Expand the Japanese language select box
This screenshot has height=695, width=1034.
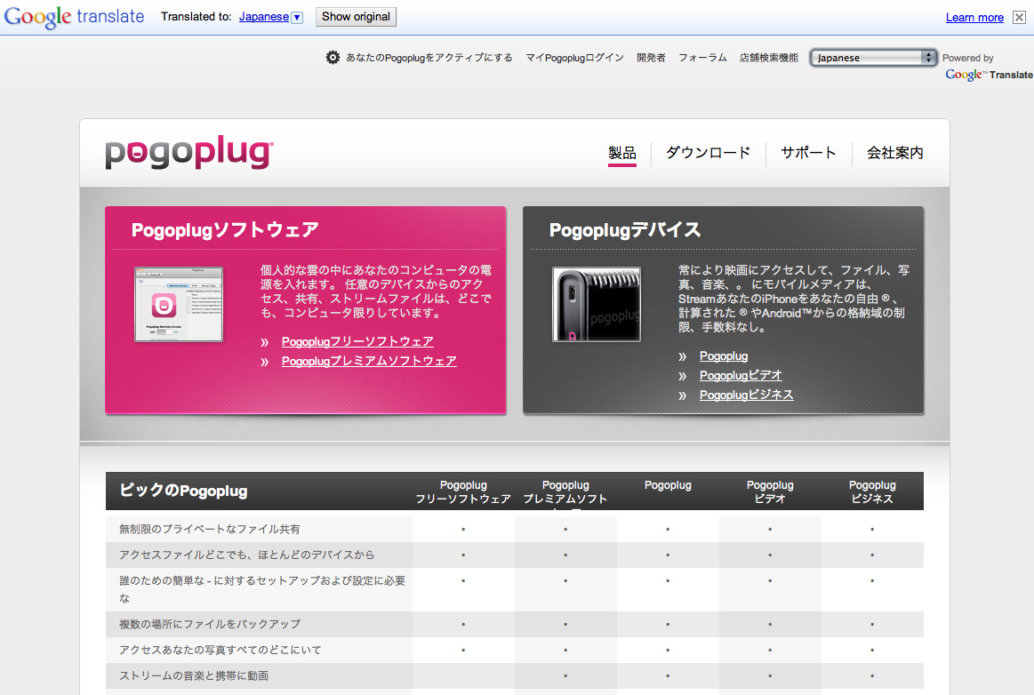pos(873,58)
